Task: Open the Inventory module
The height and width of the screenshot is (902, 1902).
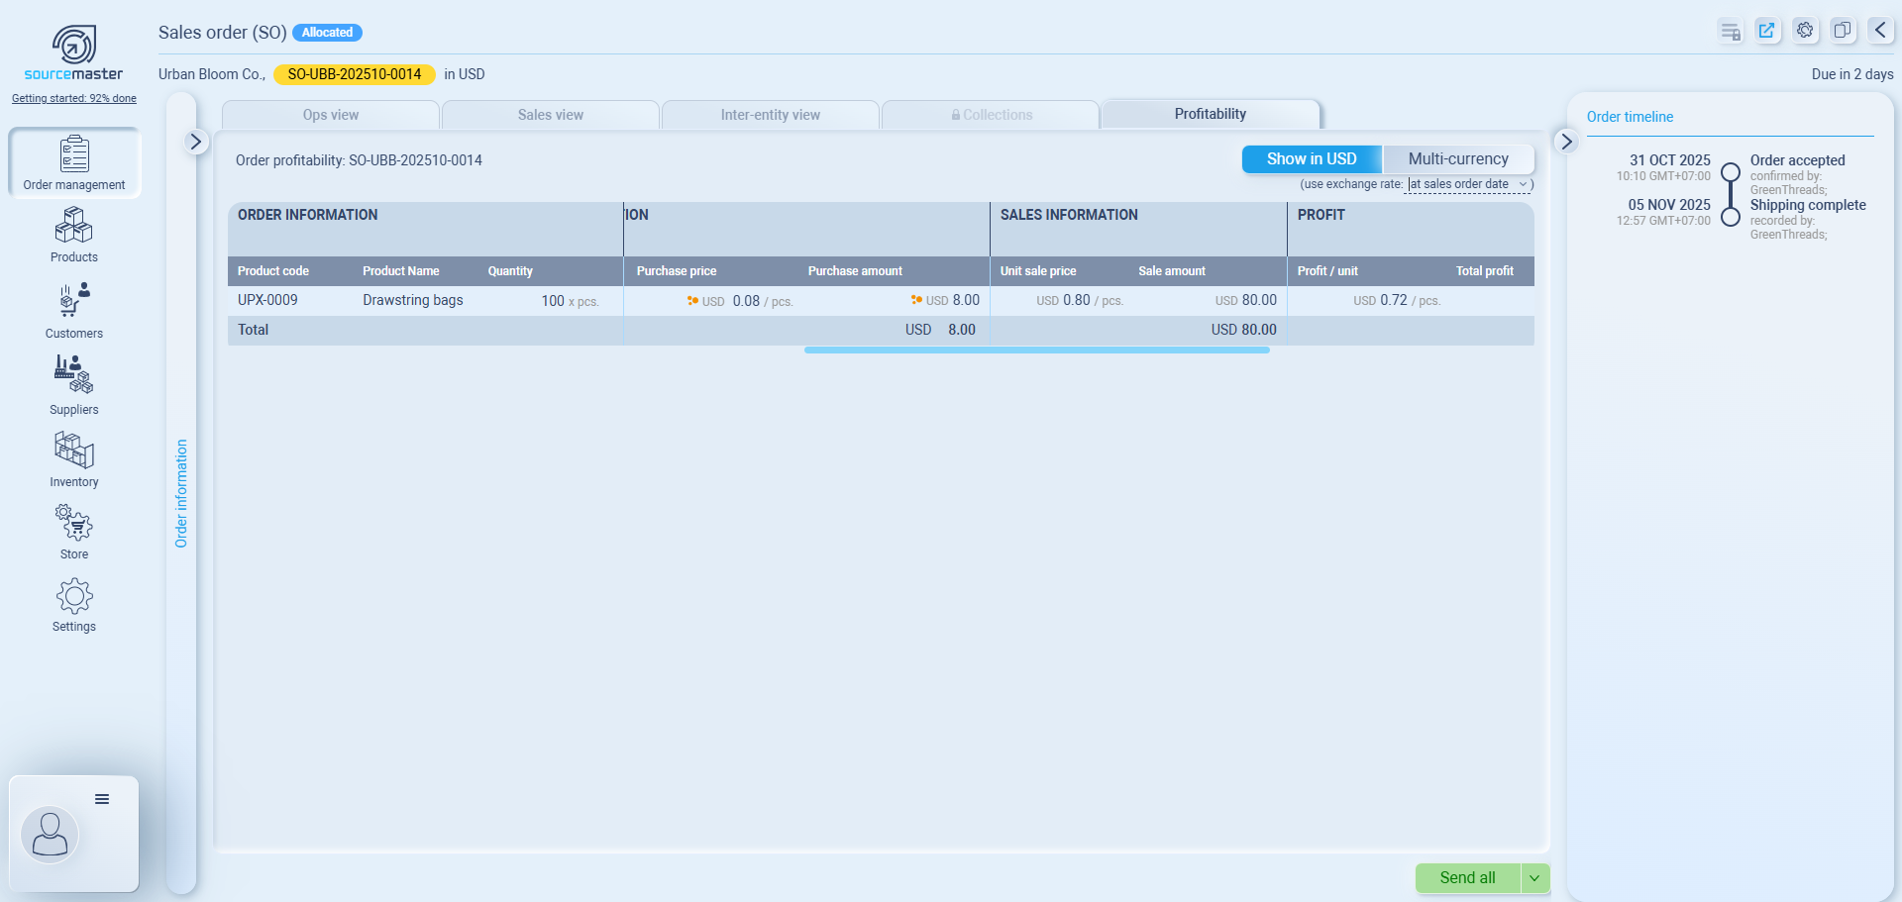Action: [74, 459]
